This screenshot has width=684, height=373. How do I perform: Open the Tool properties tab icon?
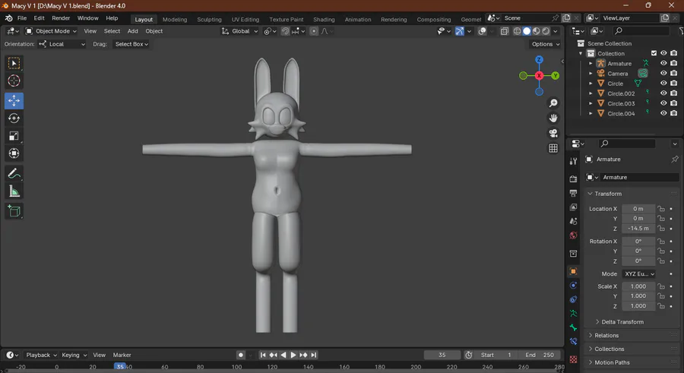point(573,161)
